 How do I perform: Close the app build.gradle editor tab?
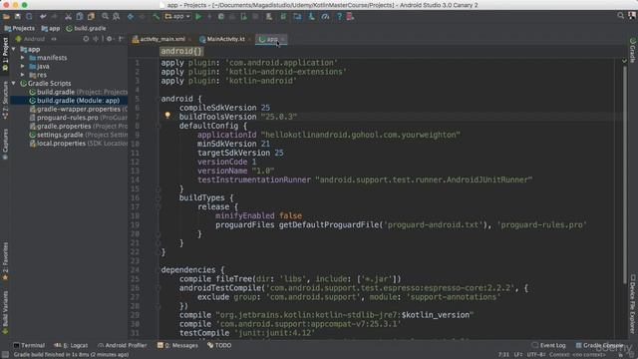(283, 39)
